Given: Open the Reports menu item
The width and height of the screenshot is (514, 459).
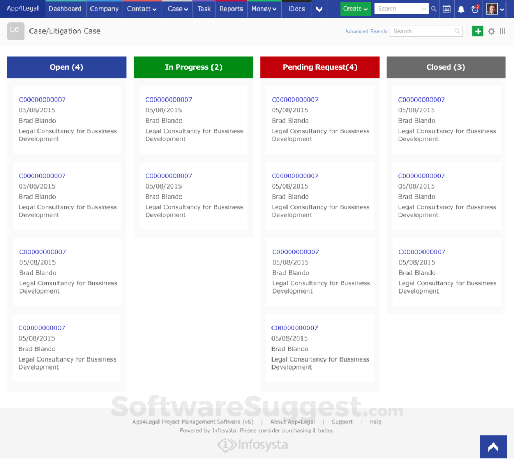Looking at the screenshot, I should (x=231, y=9).
